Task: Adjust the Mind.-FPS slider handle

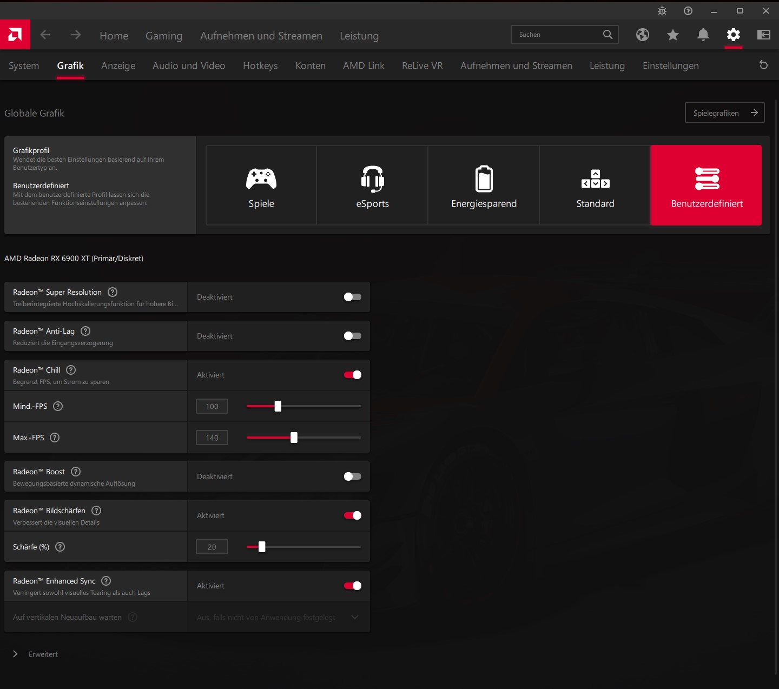Action: point(278,406)
